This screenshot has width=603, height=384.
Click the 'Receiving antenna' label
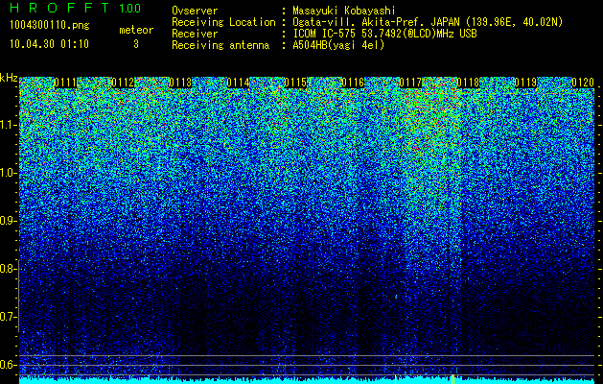coord(220,45)
